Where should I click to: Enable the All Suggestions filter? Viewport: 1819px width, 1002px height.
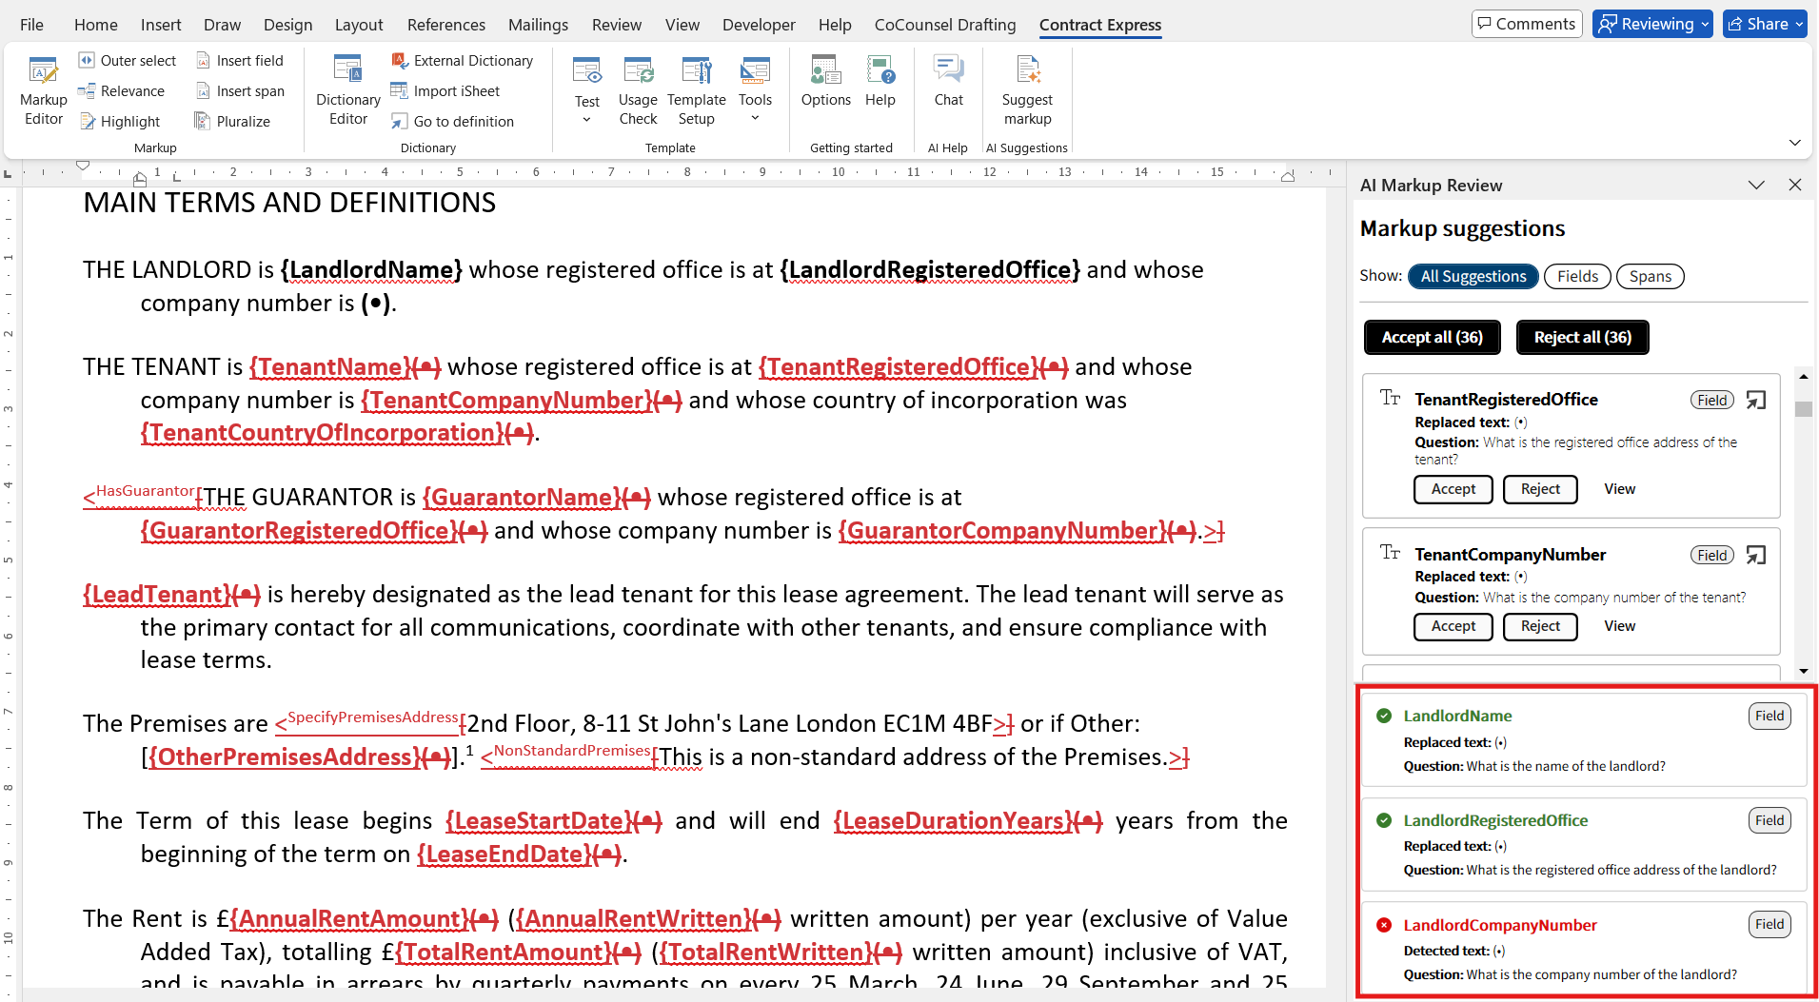[1473, 276]
